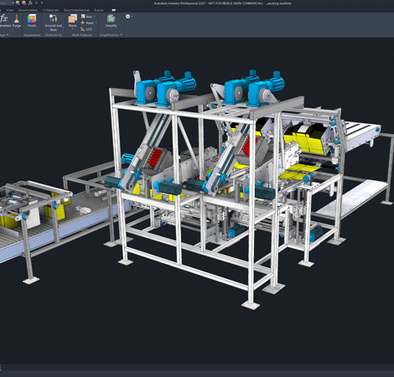
Task: Create a UCS
Action: 86,29
